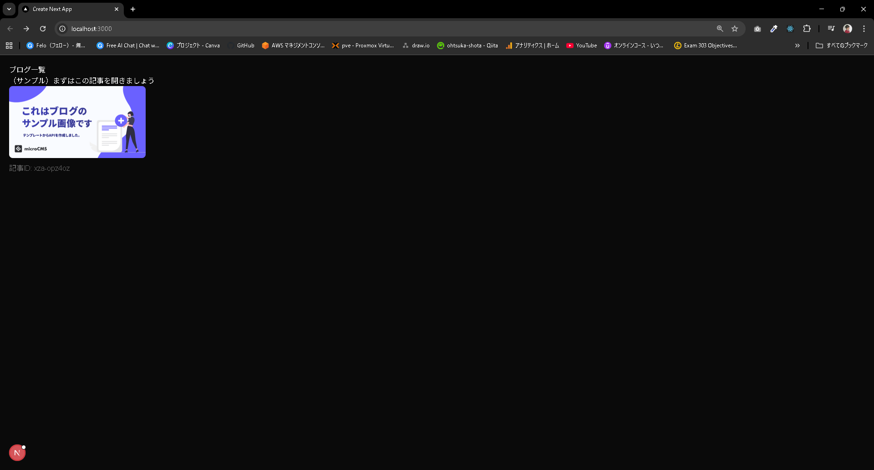Open the AWS マネジメントコンソール bookmark
The width and height of the screenshot is (874, 470).
[293, 46]
